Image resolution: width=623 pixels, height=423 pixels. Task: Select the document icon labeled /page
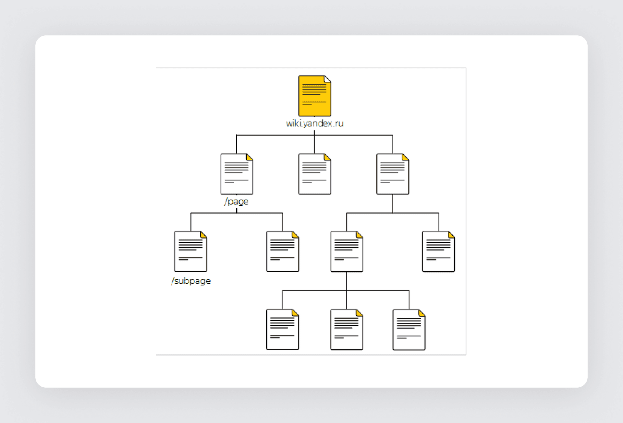237,174
